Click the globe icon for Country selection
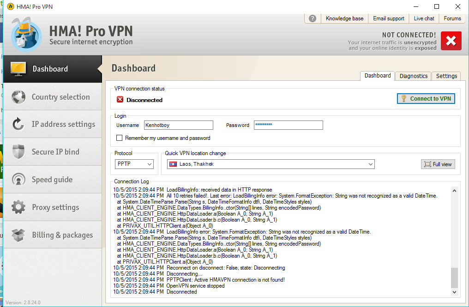 [x=18, y=97]
